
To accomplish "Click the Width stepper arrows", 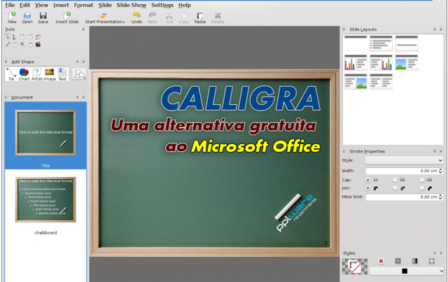I will coord(440,171).
